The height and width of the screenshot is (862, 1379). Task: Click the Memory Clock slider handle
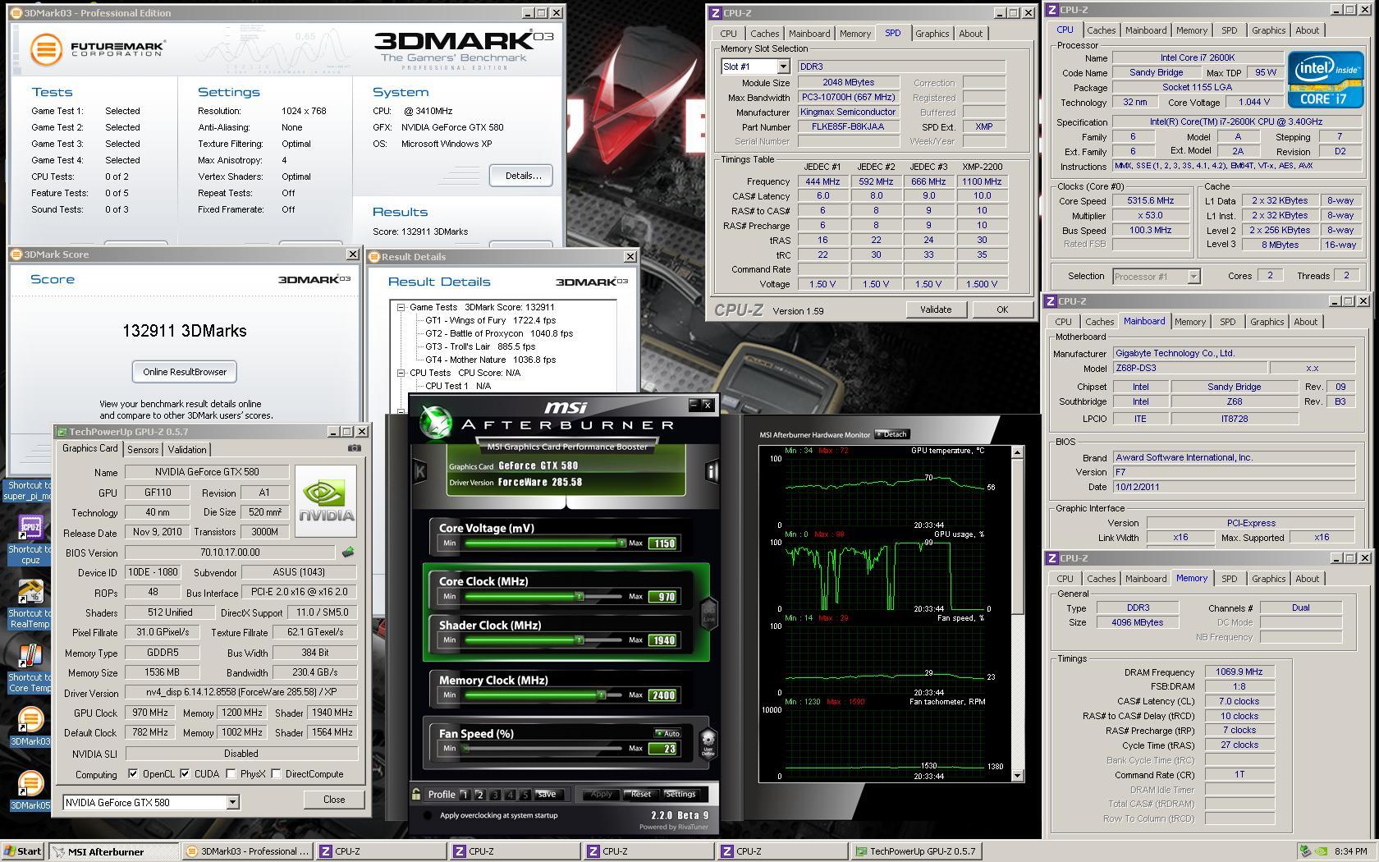click(601, 695)
